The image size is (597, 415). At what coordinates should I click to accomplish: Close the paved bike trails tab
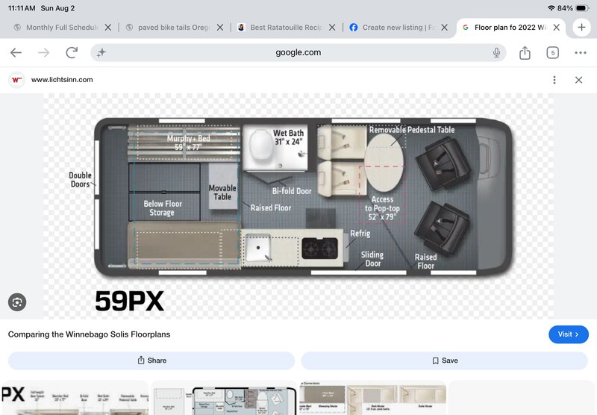click(220, 28)
